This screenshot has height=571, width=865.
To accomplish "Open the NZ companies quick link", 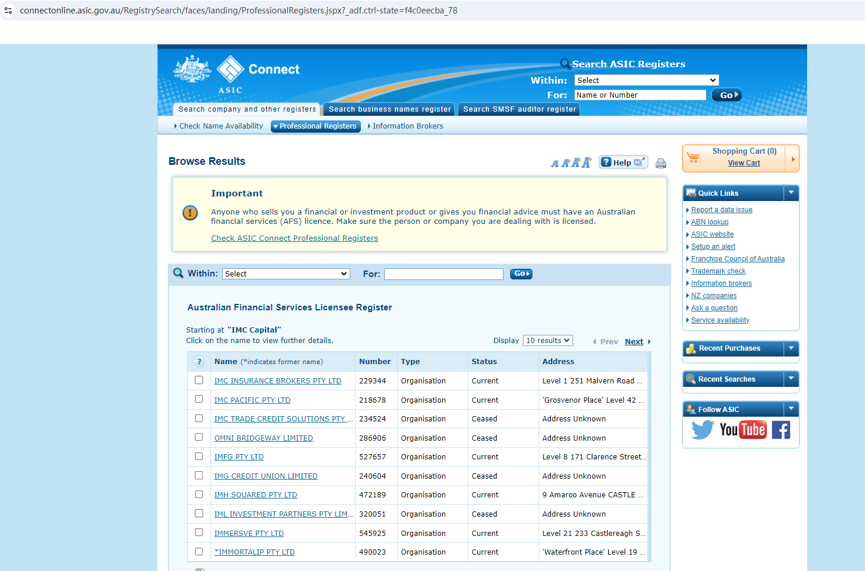I will click(714, 296).
